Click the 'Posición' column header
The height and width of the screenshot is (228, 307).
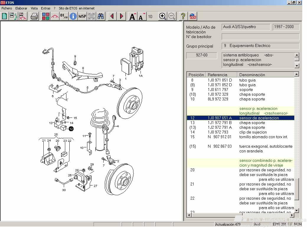pyautogui.click(x=196, y=75)
